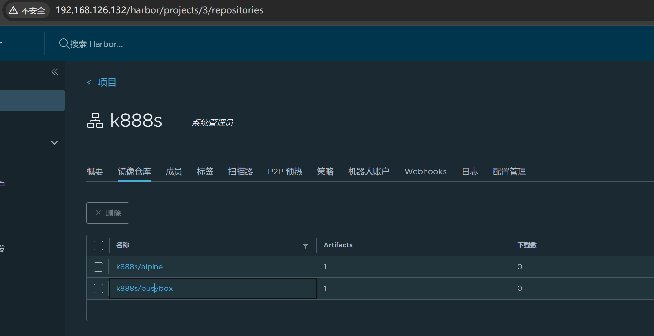Expand the sidebar chevron-down section
This screenshot has width=654, height=336.
coord(54,143)
